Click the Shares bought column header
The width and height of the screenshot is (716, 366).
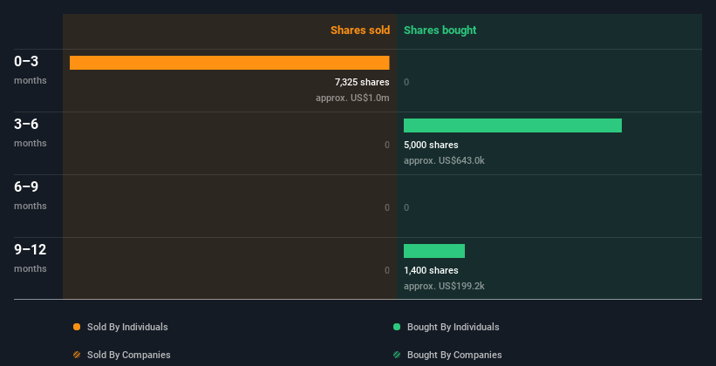440,30
